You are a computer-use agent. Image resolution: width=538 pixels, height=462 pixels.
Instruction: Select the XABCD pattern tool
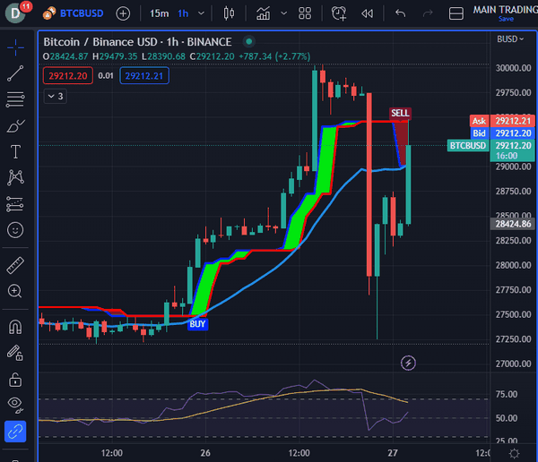coord(15,177)
